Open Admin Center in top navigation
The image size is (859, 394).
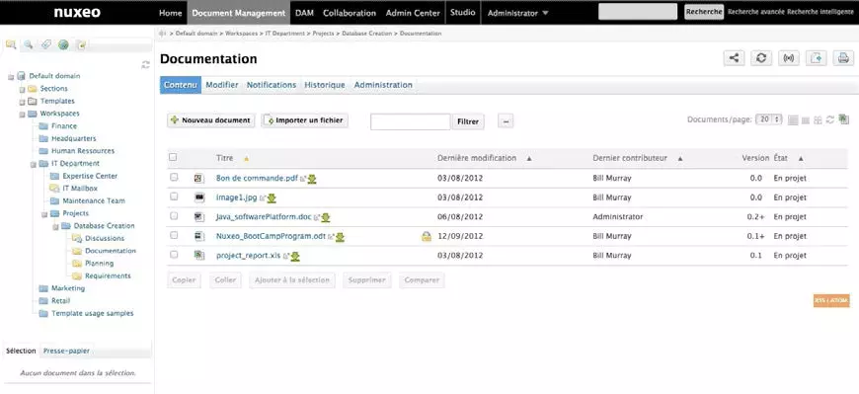click(x=413, y=13)
